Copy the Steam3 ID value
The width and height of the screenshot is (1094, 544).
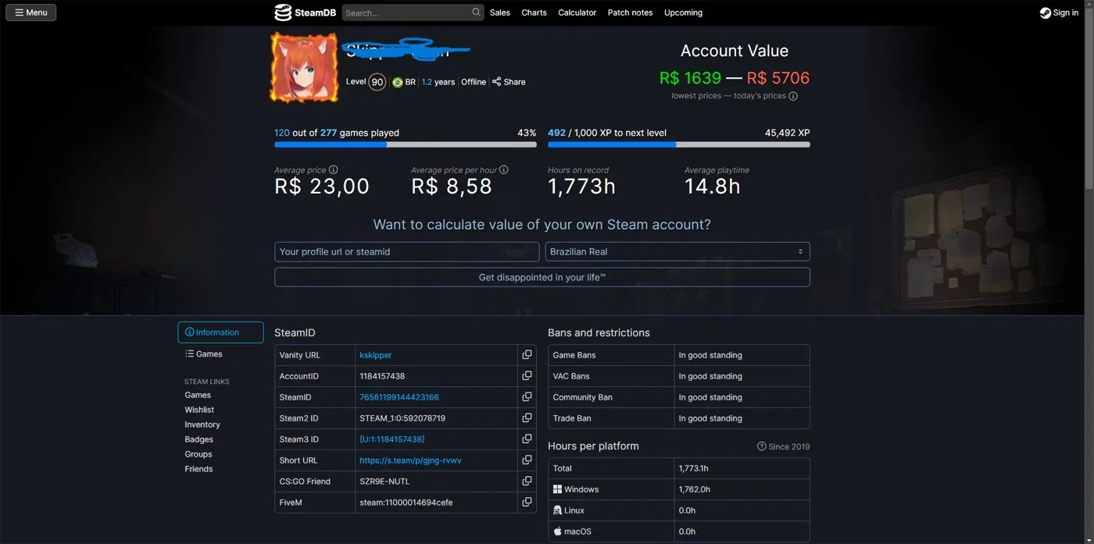527,439
